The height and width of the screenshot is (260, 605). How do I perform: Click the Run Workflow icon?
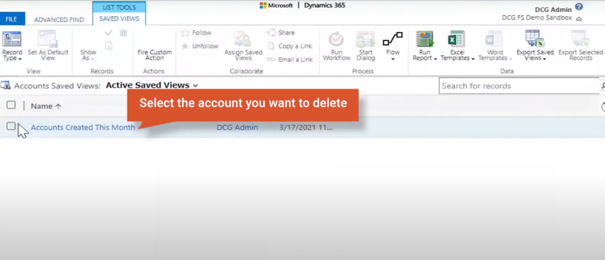336,39
